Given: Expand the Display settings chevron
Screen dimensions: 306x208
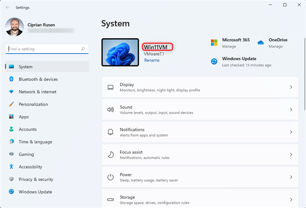Looking at the screenshot, I should [x=291, y=87].
